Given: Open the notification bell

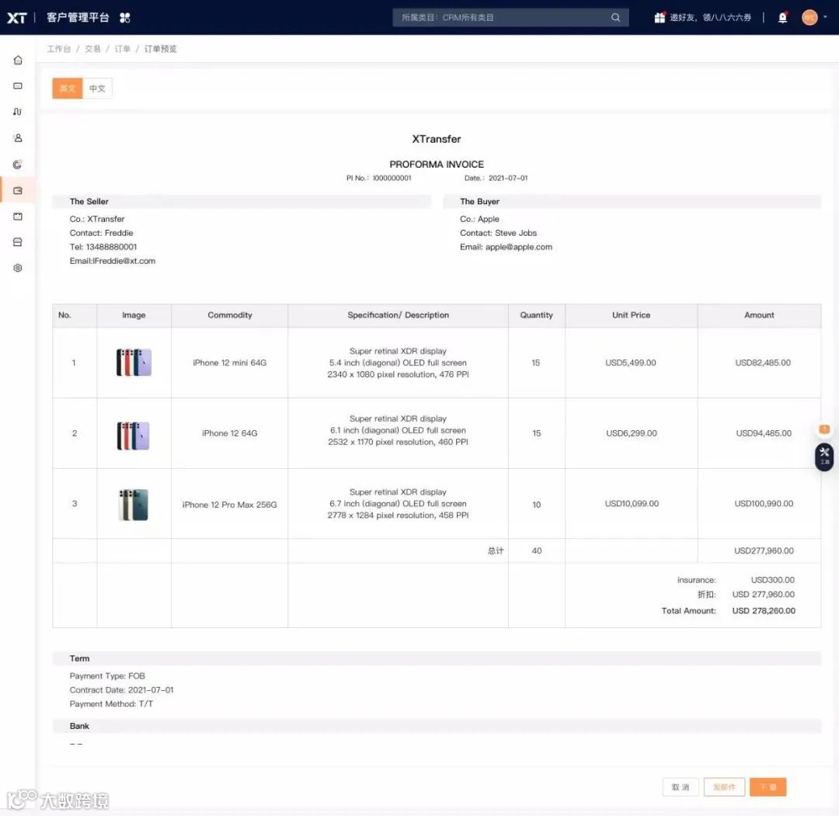Looking at the screenshot, I should point(782,17).
